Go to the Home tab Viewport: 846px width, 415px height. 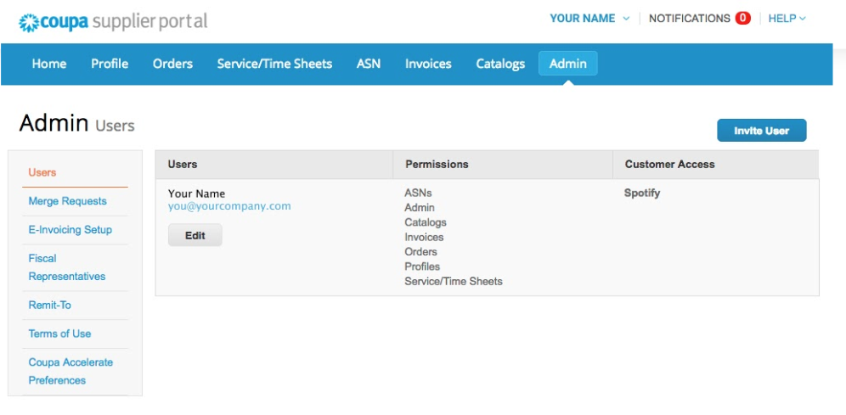49,64
